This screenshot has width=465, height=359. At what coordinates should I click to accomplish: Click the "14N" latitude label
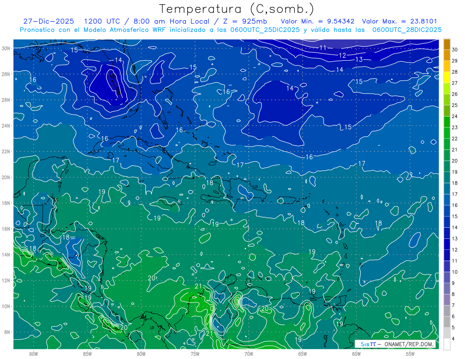click(6, 254)
